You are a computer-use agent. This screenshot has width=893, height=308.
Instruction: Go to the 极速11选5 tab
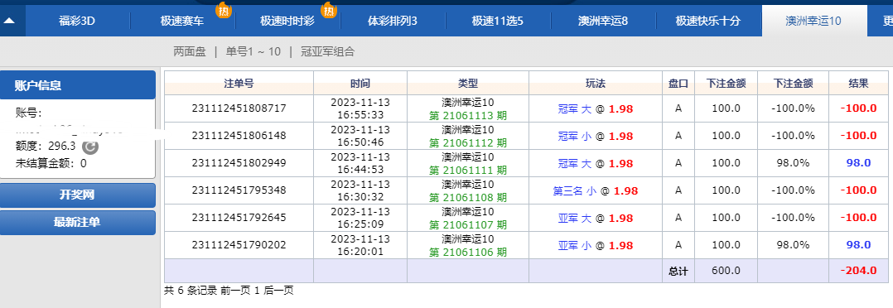pyautogui.click(x=498, y=22)
